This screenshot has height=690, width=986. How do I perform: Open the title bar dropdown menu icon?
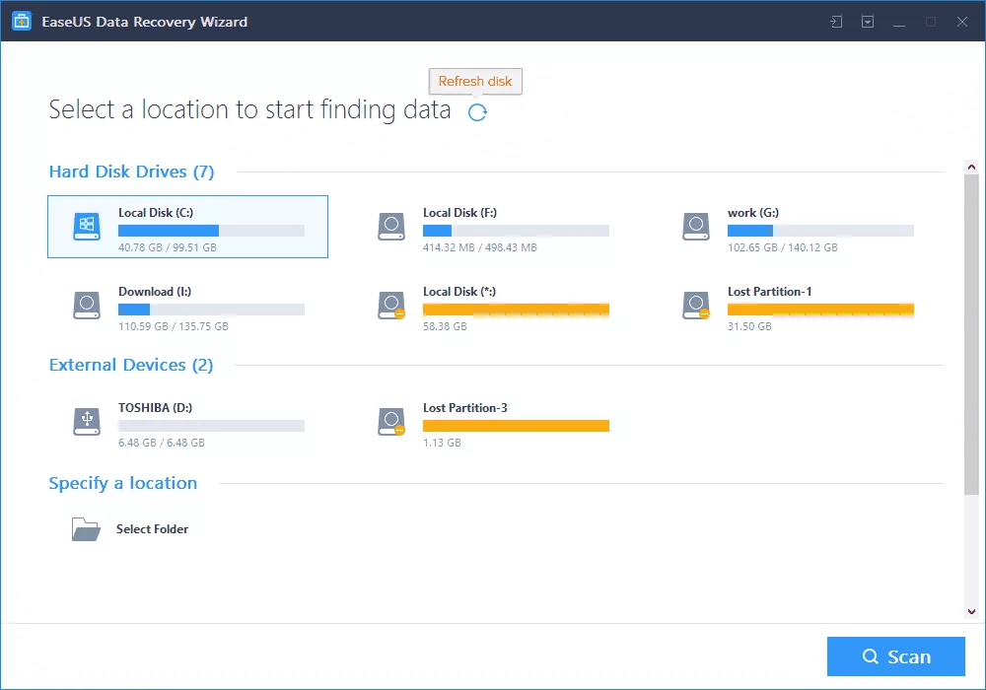click(868, 22)
